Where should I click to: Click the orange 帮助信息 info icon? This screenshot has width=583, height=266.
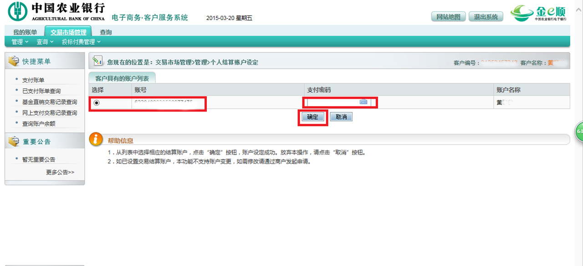[x=96, y=140]
